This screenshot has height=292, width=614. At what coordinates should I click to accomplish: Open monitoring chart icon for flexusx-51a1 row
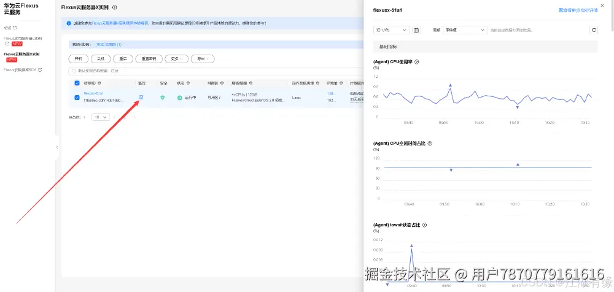click(141, 97)
